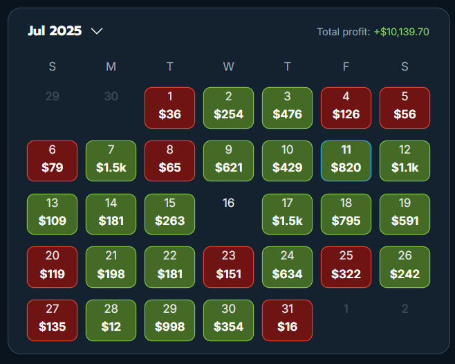The width and height of the screenshot is (455, 364).
Task: Select July 20 with $119 loss
Action: [x=52, y=267]
